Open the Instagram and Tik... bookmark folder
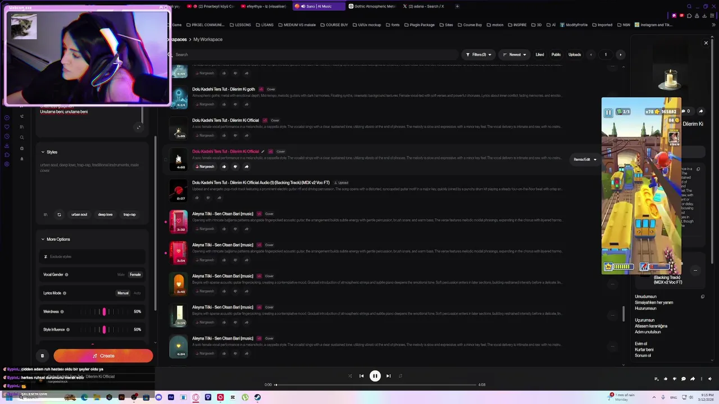Viewport: 719px width, 404px height. tap(653, 25)
